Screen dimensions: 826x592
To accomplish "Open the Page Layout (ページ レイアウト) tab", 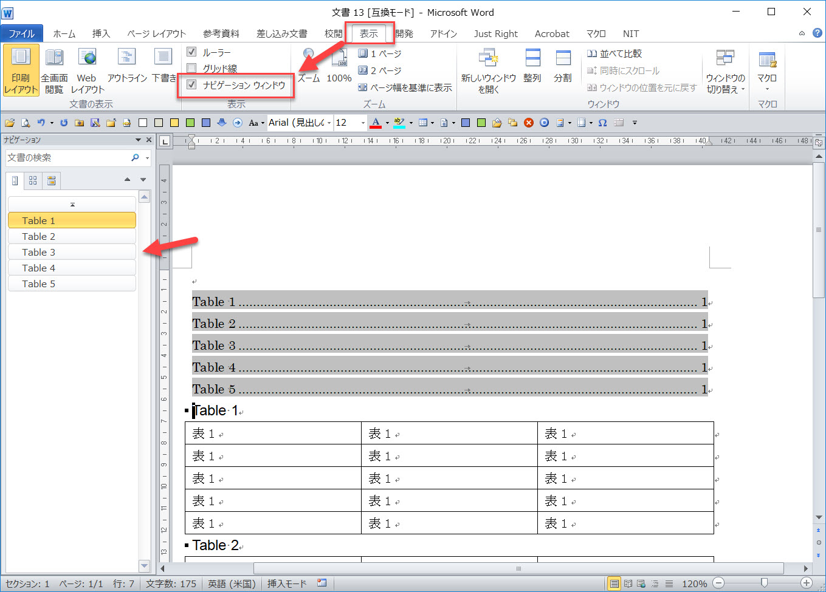I will pos(156,34).
